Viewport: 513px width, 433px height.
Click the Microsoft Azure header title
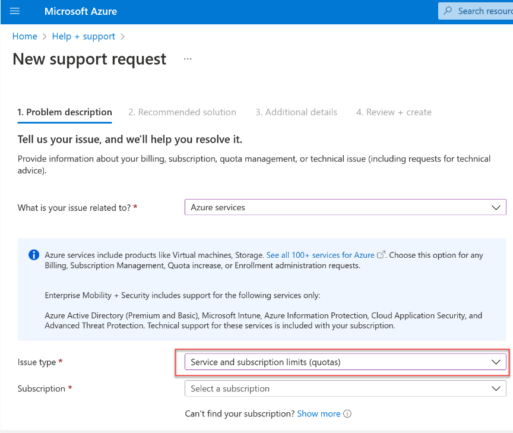click(x=81, y=11)
